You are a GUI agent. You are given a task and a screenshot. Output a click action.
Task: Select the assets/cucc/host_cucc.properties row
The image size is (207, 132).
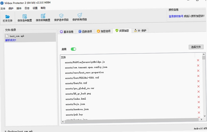coord(84,72)
